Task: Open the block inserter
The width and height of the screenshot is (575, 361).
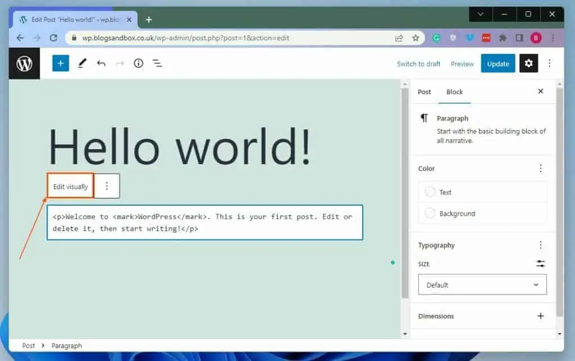Action: click(x=60, y=63)
